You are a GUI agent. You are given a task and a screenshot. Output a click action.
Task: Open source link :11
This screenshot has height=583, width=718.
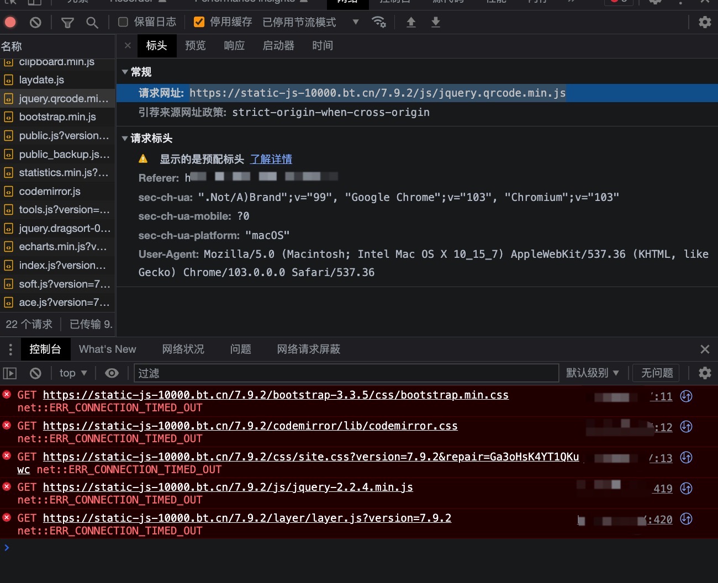tap(662, 396)
